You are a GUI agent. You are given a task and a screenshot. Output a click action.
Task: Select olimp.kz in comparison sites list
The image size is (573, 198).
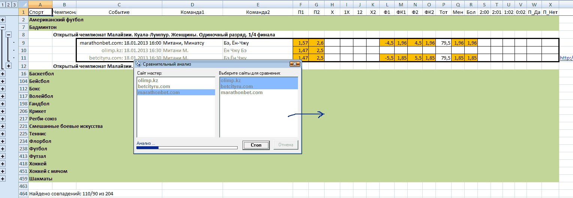click(259, 80)
